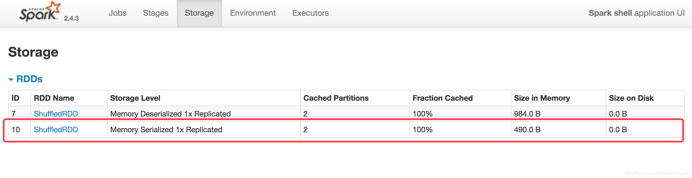
Task: Collapse the RDDs section arrow
Action: [x=11, y=79]
